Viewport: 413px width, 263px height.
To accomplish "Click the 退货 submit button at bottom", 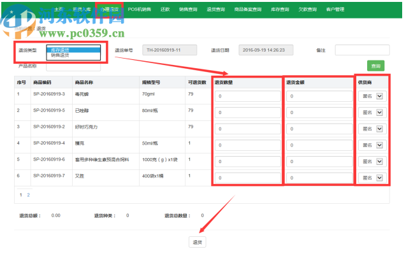I will pos(198,242).
